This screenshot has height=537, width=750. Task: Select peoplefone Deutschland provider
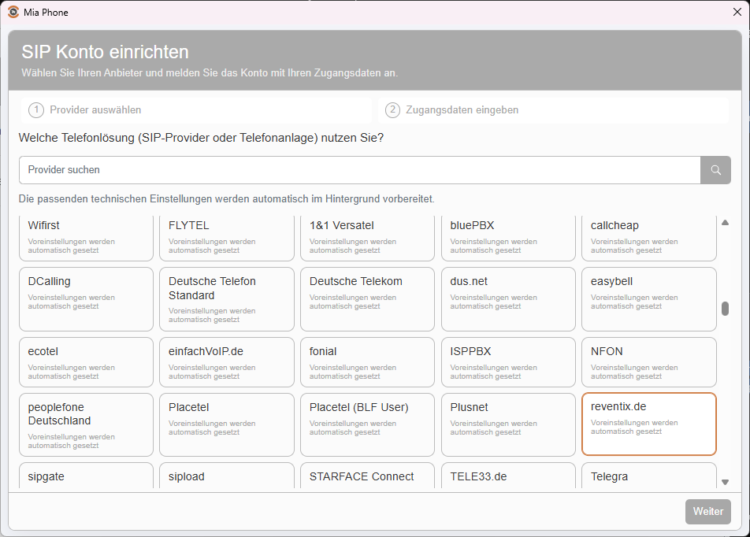pos(86,424)
